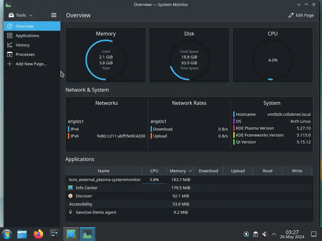Click the pencil icon beside Edit Page
This screenshot has width=322, height=241.
(x=291, y=15)
